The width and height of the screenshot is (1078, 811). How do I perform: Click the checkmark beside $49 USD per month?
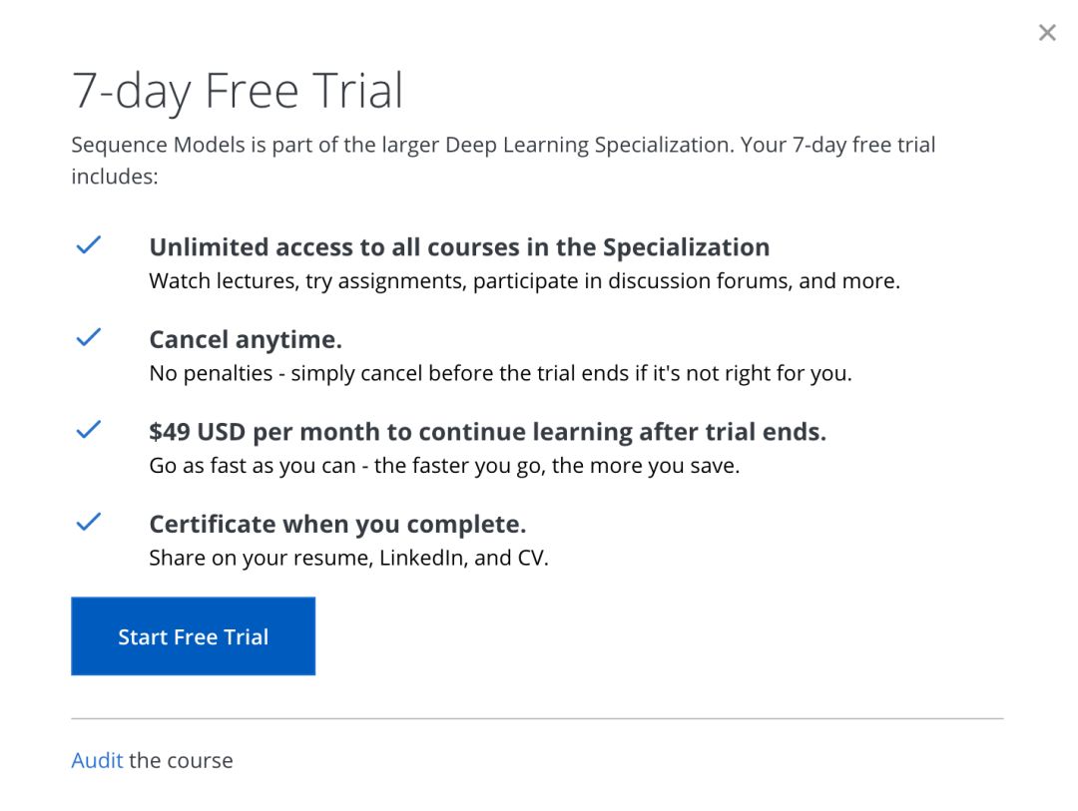pyautogui.click(x=89, y=430)
